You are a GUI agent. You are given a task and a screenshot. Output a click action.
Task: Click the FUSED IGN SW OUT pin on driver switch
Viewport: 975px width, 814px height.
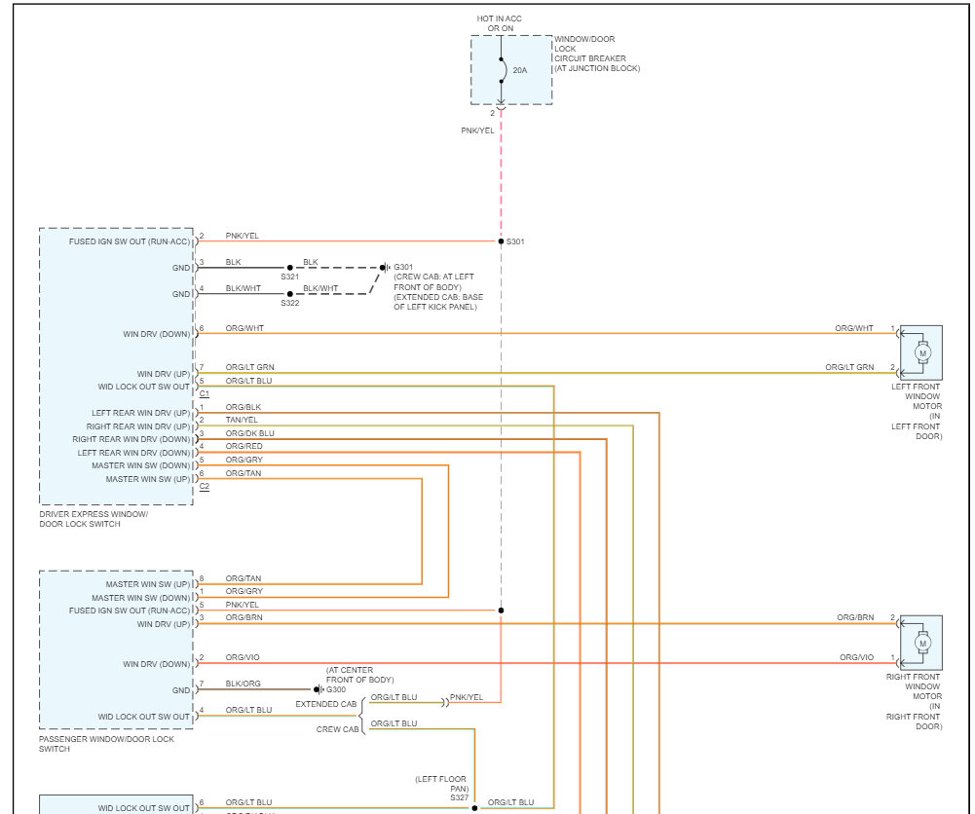click(130, 241)
